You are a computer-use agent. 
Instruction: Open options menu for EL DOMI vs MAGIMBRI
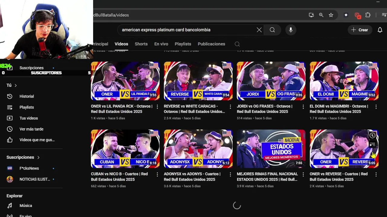click(376, 107)
